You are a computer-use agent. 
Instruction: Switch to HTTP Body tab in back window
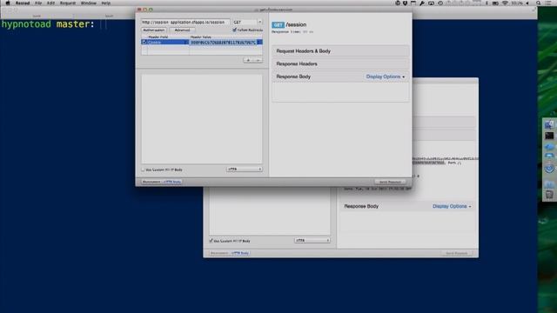[x=240, y=253]
